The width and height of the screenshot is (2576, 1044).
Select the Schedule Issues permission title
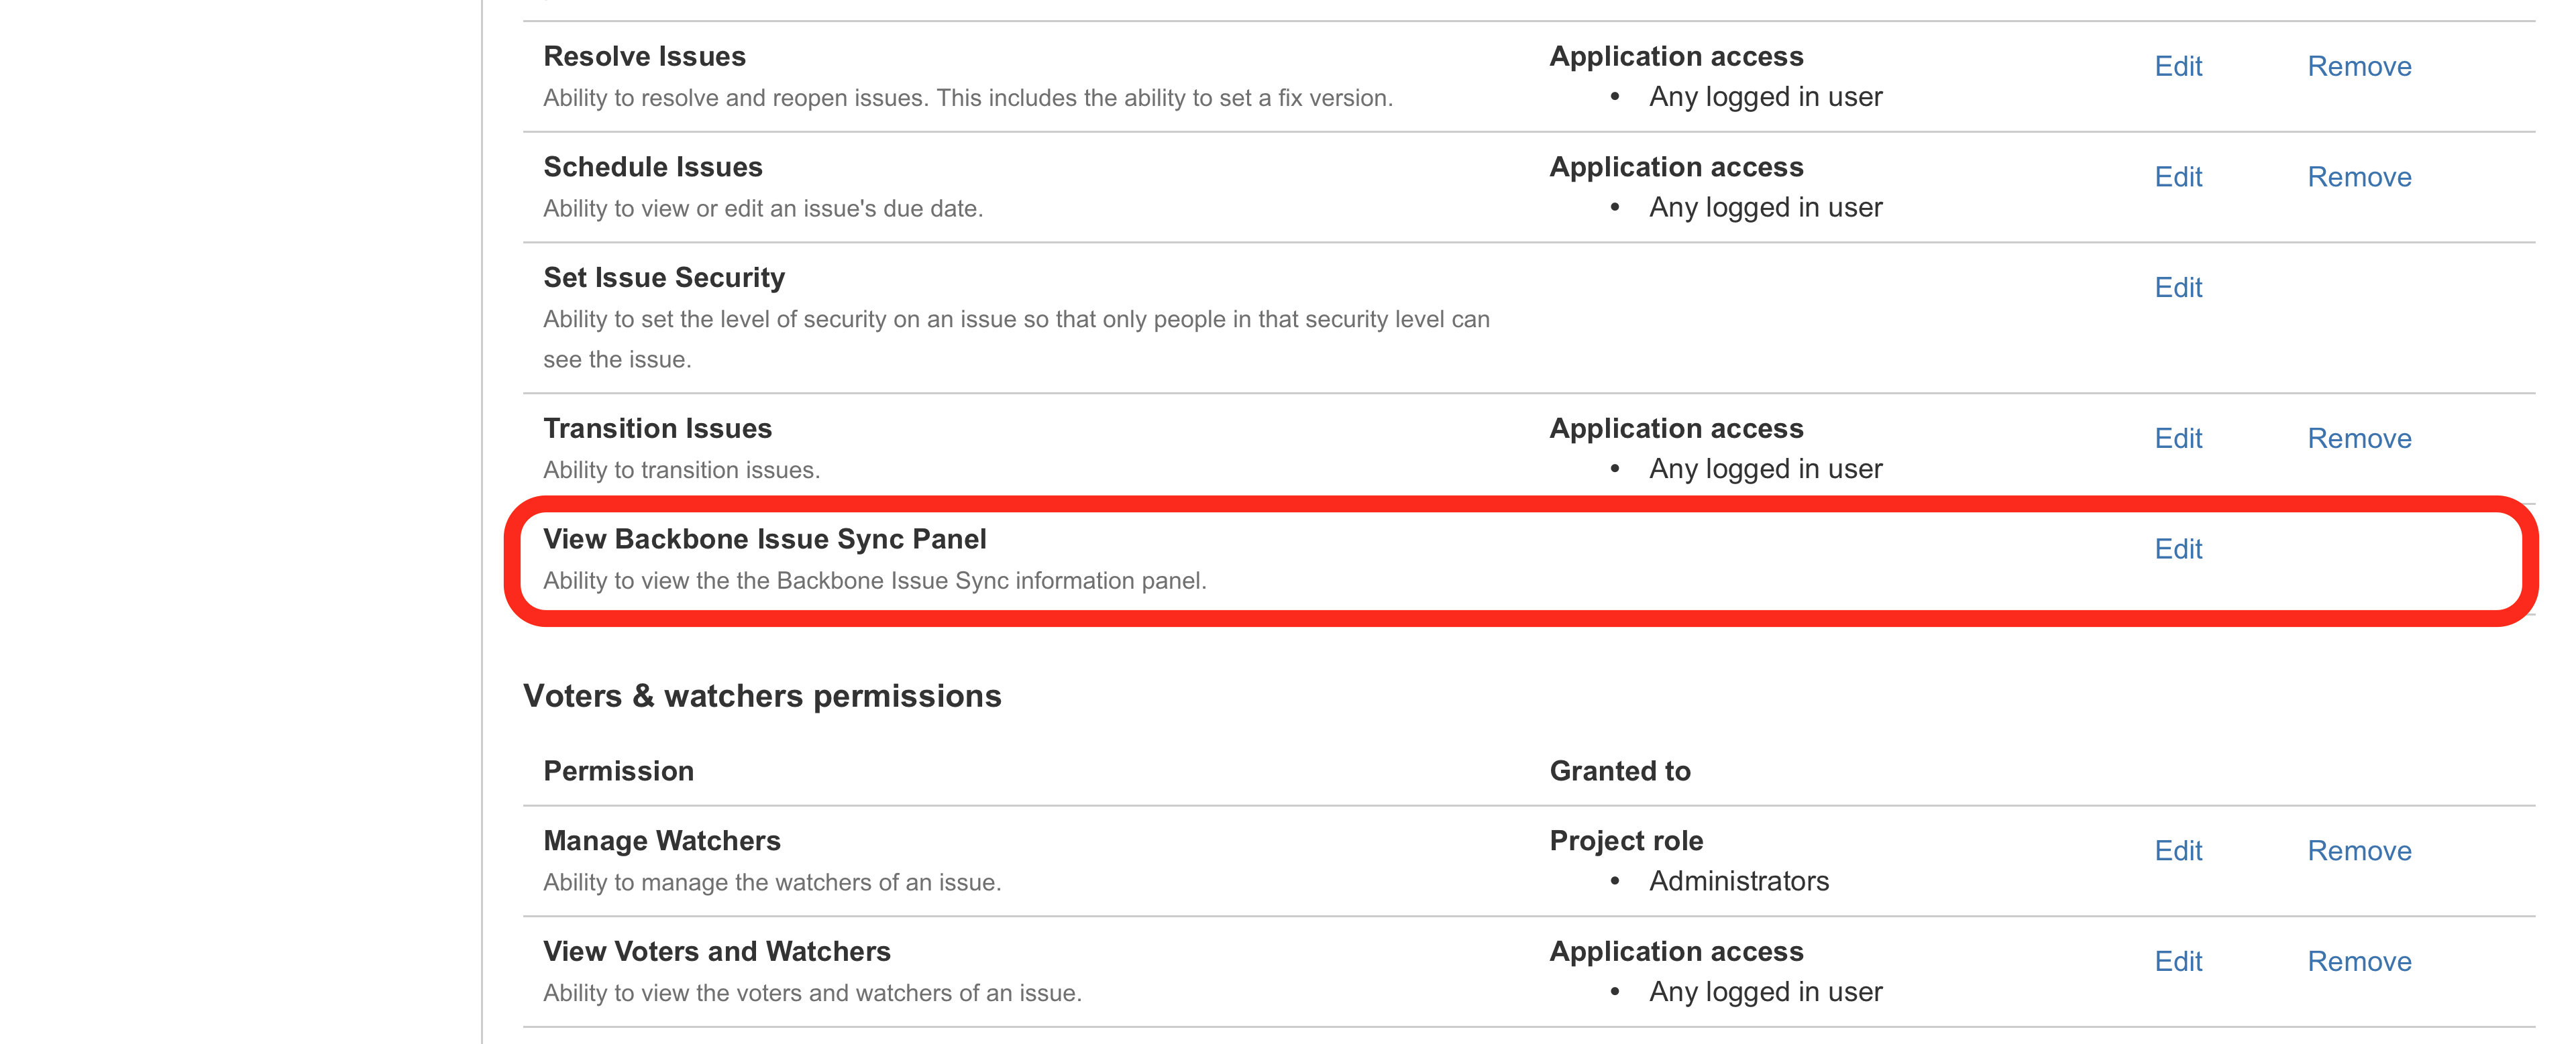(x=652, y=167)
